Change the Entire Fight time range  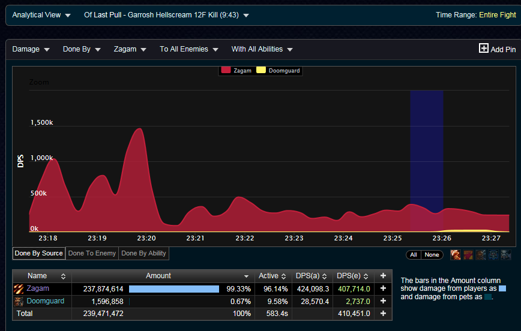point(498,15)
